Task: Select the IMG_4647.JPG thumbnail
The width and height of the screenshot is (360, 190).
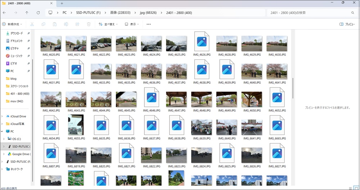Action: pos(176,99)
